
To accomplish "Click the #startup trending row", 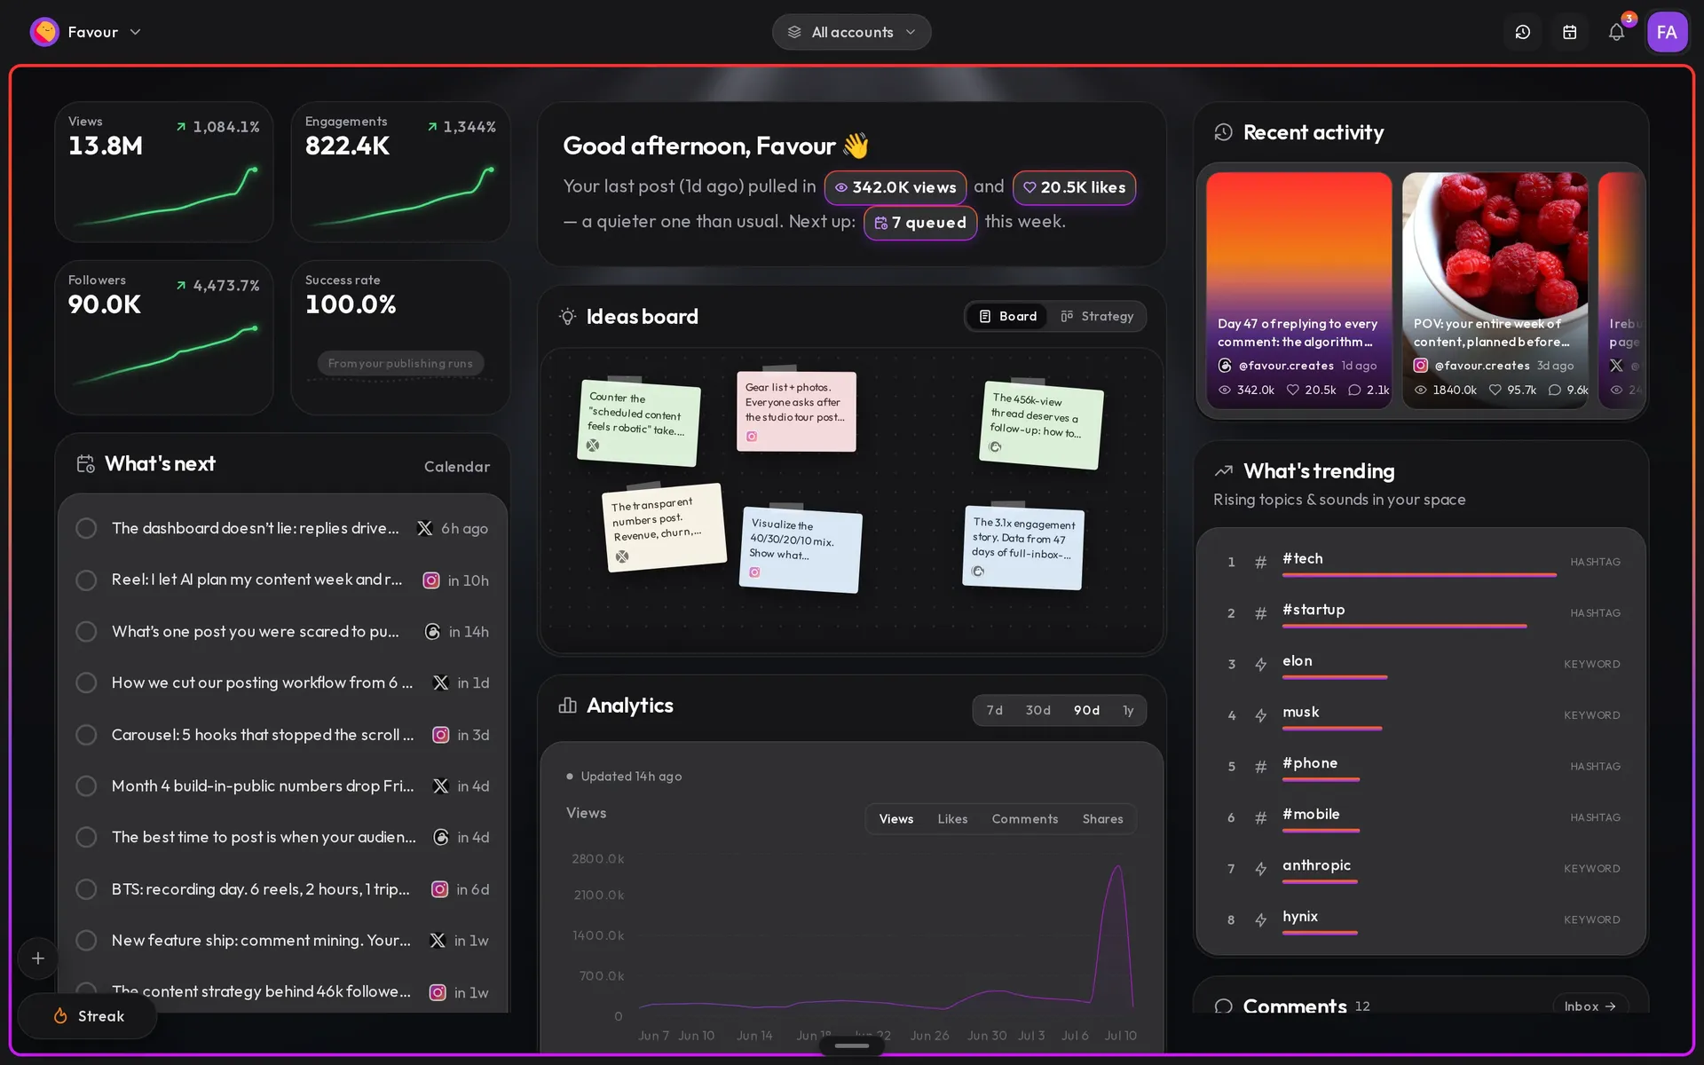I will [x=1421, y=612].
